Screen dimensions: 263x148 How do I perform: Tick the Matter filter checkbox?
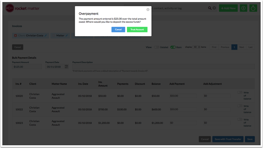pos(54,36)
